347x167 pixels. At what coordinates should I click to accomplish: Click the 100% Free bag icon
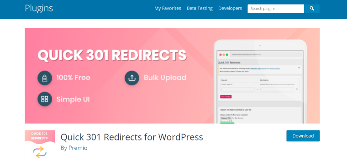coord(45,78)
